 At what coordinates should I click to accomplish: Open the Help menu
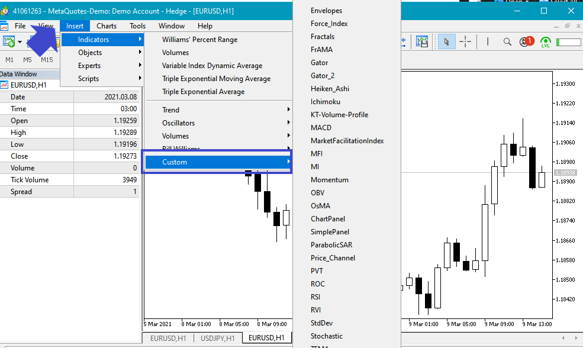click(x=205, y=26)
